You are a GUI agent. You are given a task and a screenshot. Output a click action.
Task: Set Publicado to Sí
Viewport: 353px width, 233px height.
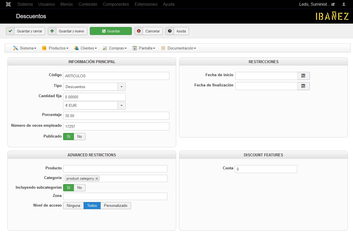[x=68, y=136]
